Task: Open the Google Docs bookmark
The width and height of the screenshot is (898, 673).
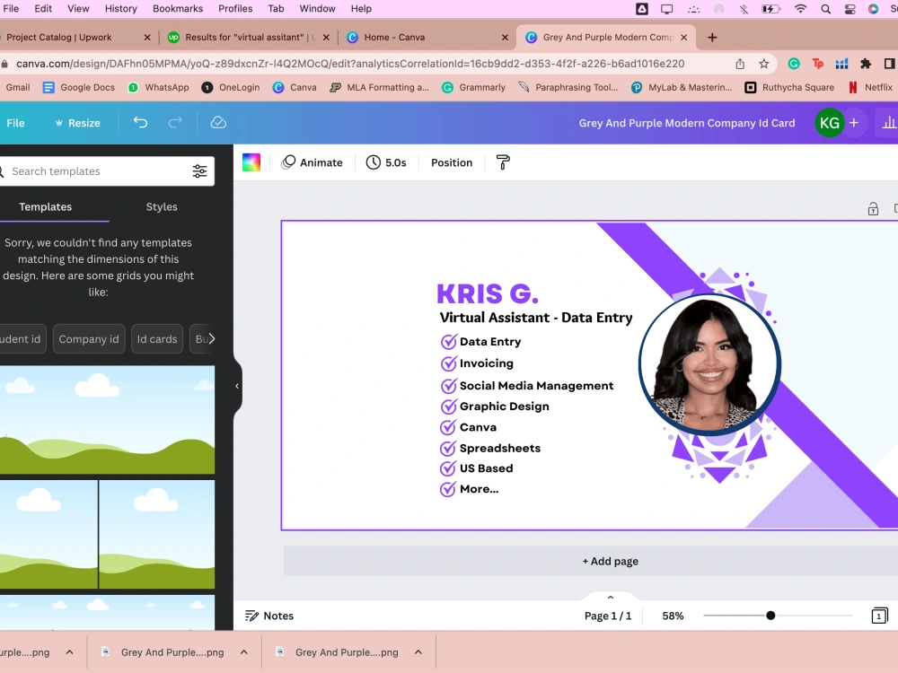Action: click(x=79, y=87)
